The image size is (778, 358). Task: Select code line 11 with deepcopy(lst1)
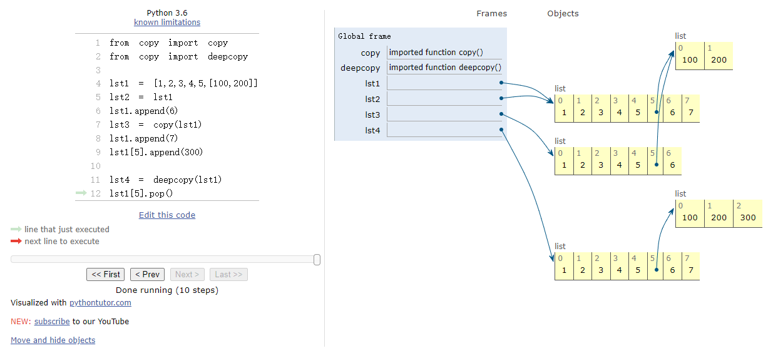(166, 180)
